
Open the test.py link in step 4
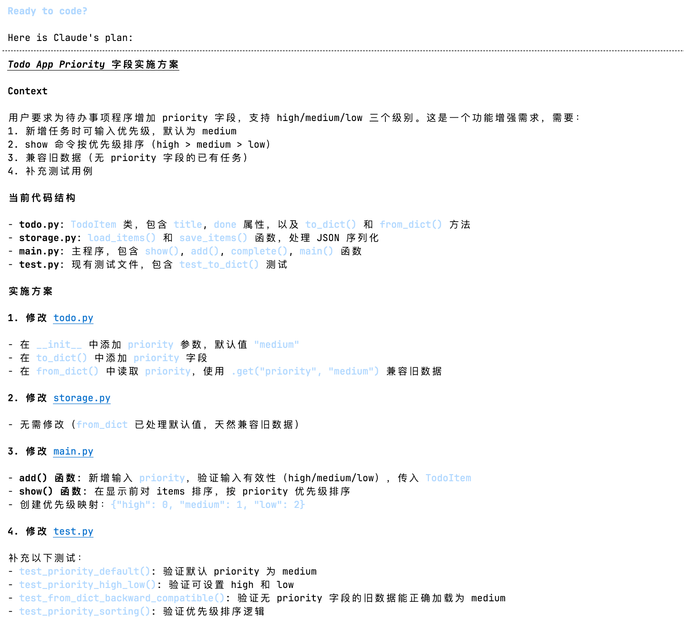(x=73, y=531)
